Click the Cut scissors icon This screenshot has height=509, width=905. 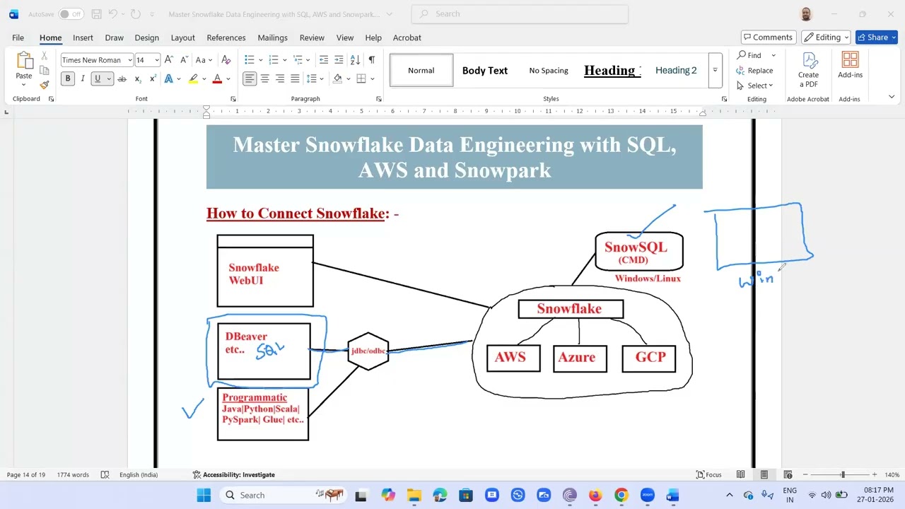coord(45,56)
